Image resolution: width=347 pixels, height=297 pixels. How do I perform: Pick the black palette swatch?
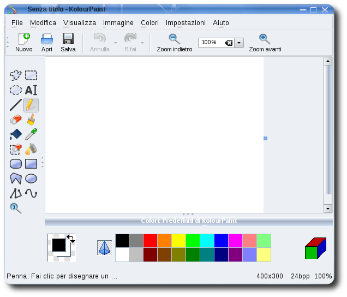point(122,241)
